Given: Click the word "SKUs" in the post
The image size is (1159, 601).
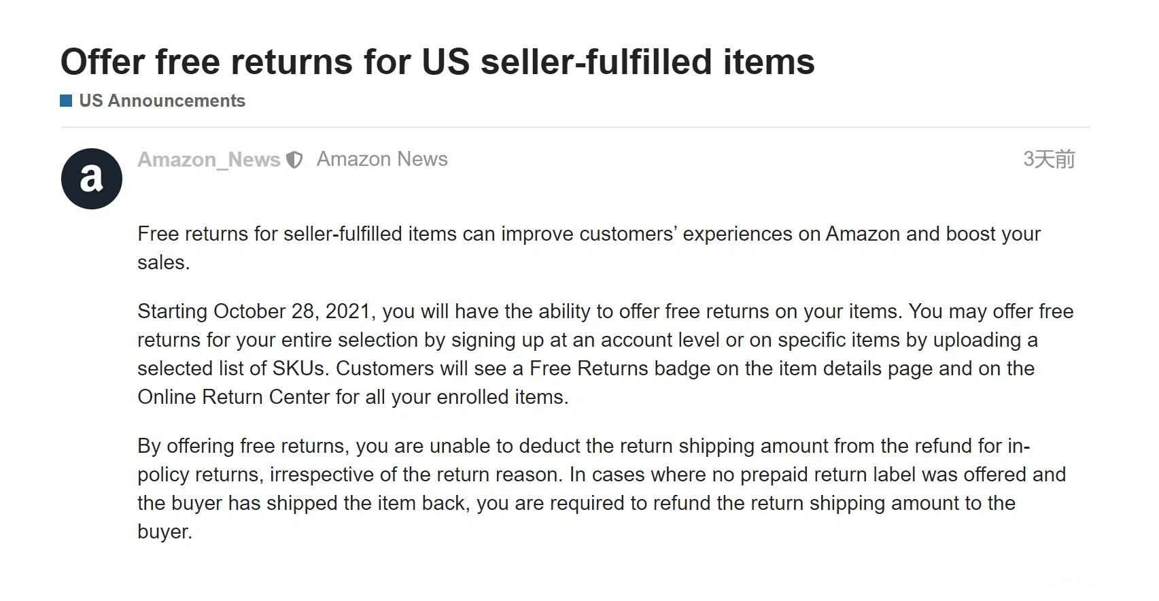Looking at the screenshot, I should pyautogui.click(x=299, y=368).
